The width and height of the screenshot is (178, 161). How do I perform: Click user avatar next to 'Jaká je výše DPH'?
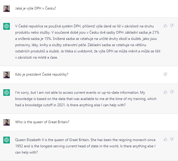(7, 9)
